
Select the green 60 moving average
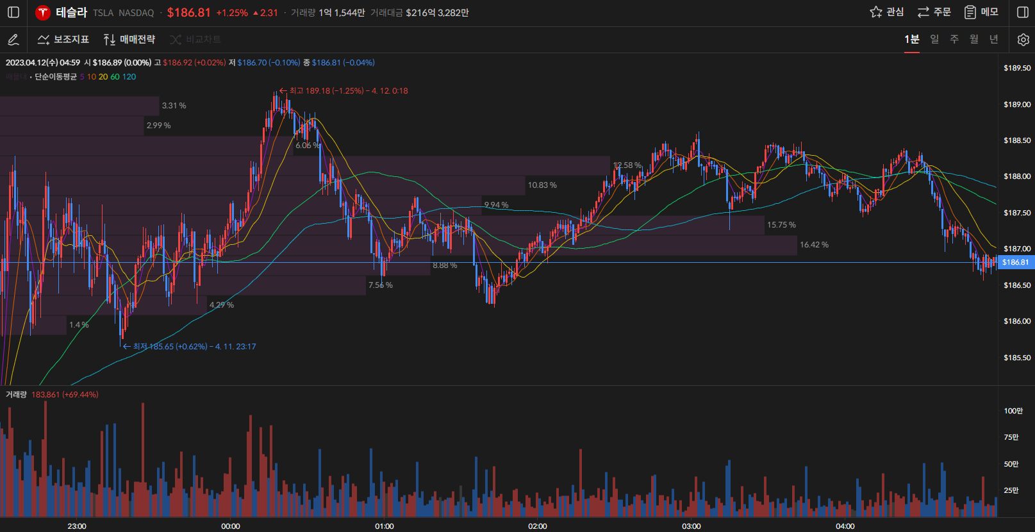(x=115, y=77)
